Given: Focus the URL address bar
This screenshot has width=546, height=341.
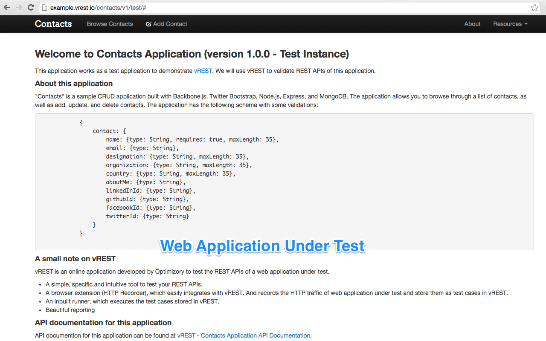Looking at the screenshot, I should 290,7.
